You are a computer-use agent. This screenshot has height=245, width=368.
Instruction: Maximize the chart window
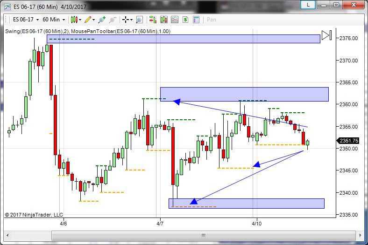pyautogui.click(x=336, y=5)
